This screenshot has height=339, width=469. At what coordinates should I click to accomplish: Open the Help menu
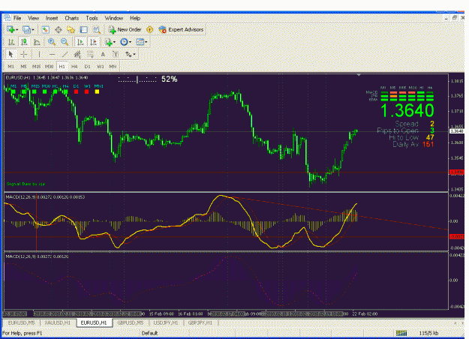(x=135, y=18)
